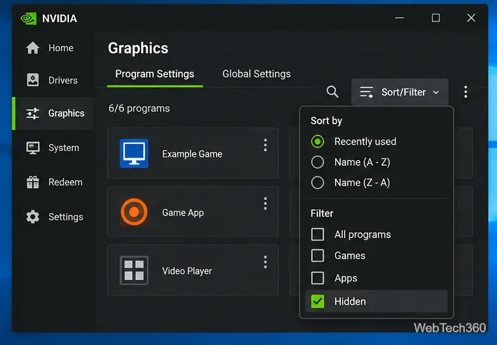497x345 pixels.
Task: Click the Example Game monitor icon
Action: 134,153
